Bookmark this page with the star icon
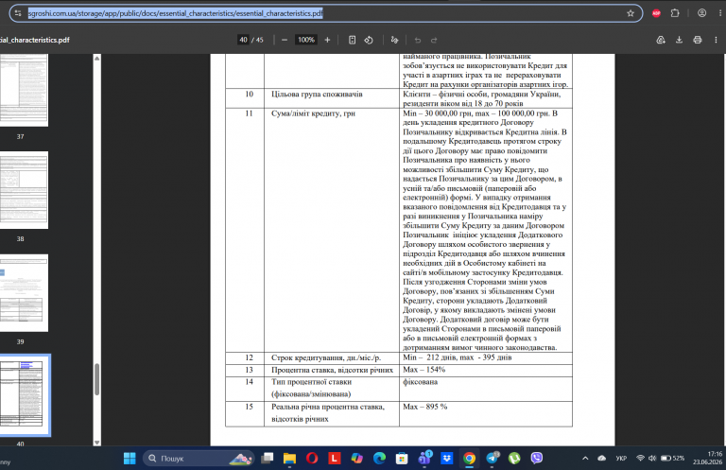Screen dimensions: 726x470 (631, 13)
